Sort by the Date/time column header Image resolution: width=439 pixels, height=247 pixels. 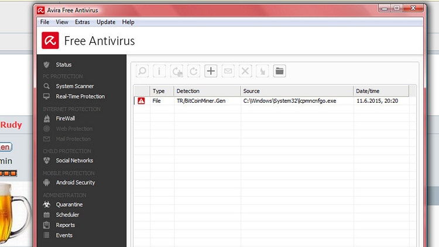(x=369, y=91)
